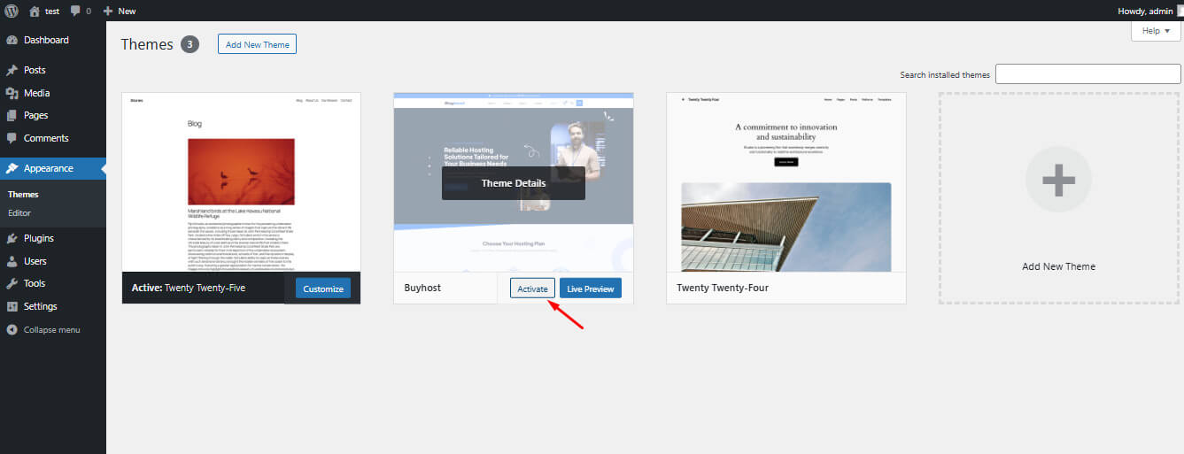The width and height of the screenshot is (1184, 454).
Task: Click the Media icon in sidebar
Action: click(12, 93)
